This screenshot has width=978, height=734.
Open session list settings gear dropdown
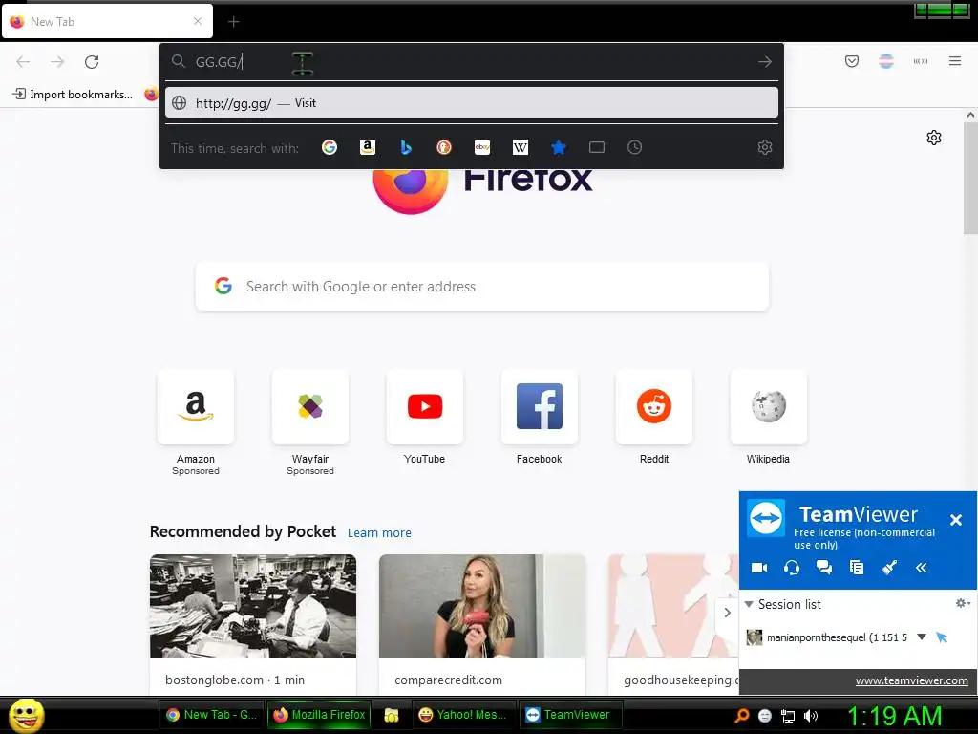point(963,603)
